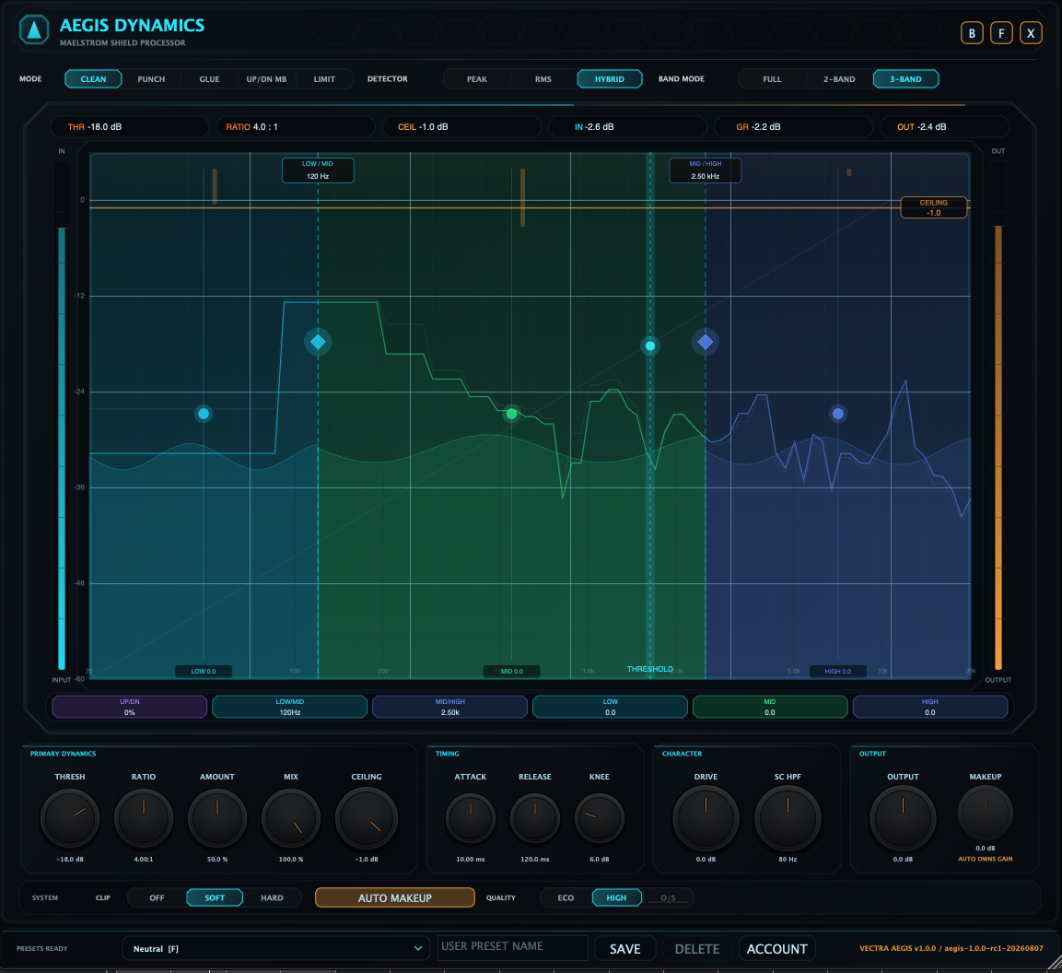The height and width of the screenshot is (973, 1062).
Task: Click the X button in header
Action: 1031,32
